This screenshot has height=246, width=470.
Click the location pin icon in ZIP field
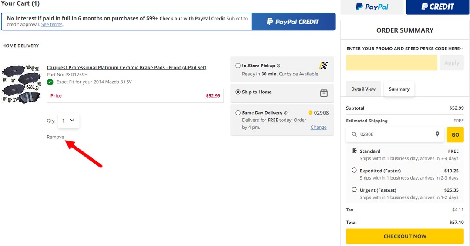[437, 134]
